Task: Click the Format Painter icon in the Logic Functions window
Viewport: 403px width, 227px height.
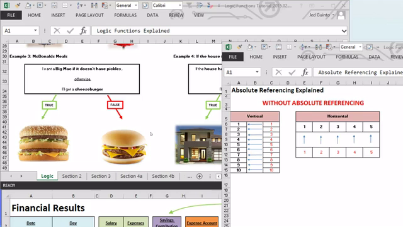Action: tap(18, 5)
